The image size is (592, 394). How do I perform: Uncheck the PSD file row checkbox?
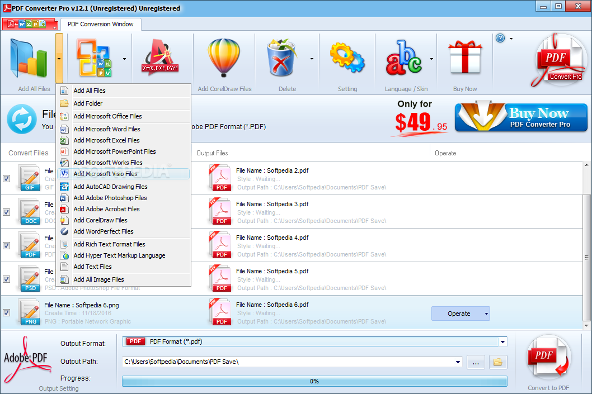[x=6, y=279]
